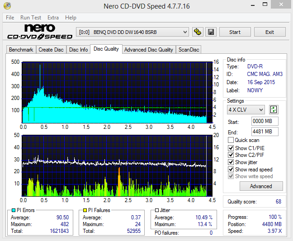Disable Show jitter checkbox

coord(231,162)
